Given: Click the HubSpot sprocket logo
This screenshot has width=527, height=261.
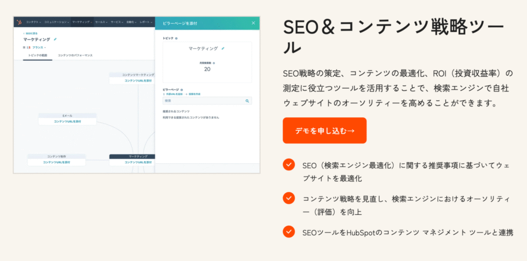Looking at the screenshot, I should (x=19, y=22).
